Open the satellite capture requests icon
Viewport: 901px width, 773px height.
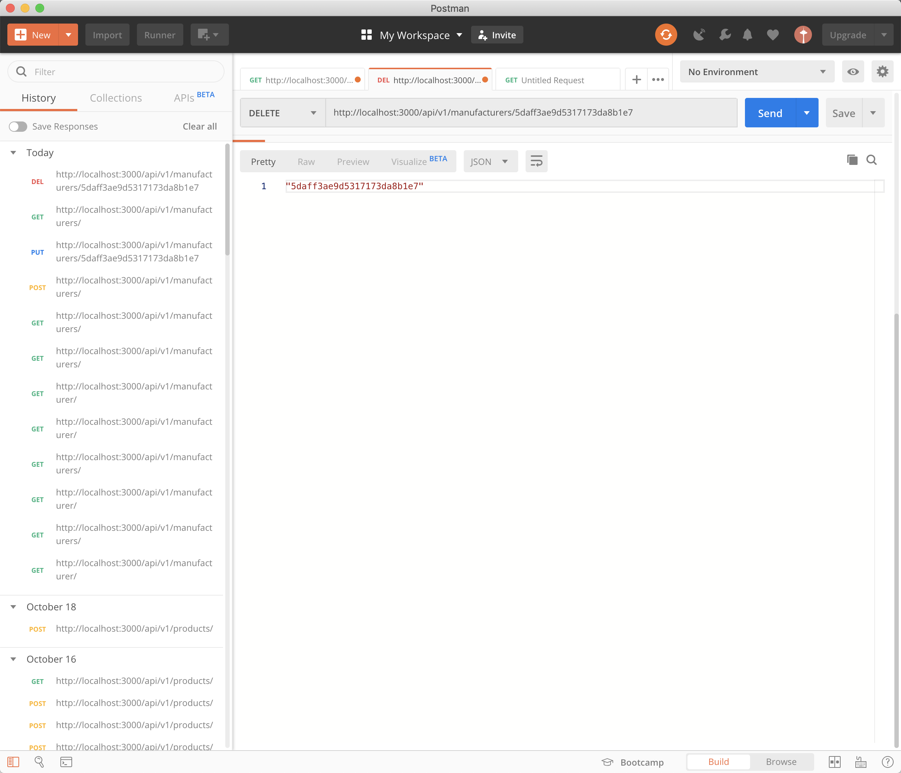[x=699, y=35]
